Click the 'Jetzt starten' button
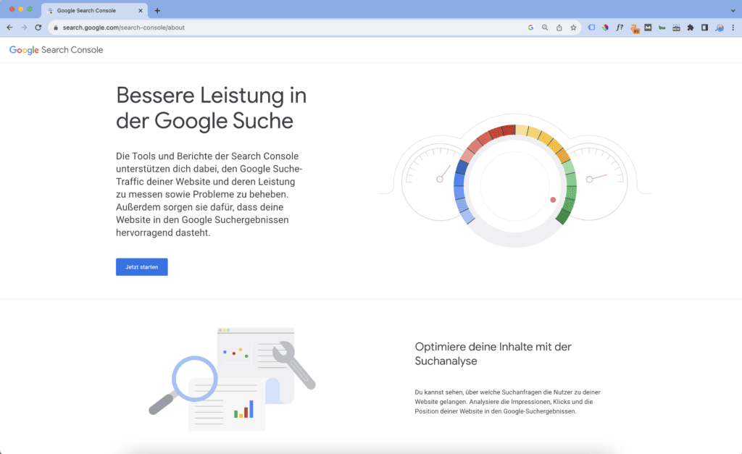 (x=141, y=266)
